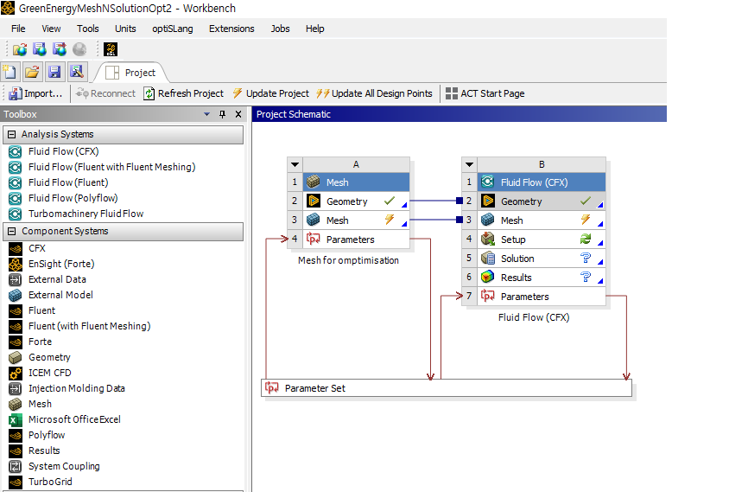Click the Polyflow component icon
Image resolution: width=729 pixels, height=492 pixels.
coord(16,435)
